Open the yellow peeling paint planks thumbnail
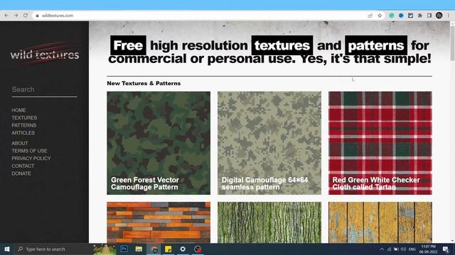 coord(380,222)
